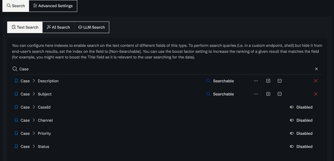Select the Channel field name
This screenshot has width=334, height=161.
tap(45, 120)
